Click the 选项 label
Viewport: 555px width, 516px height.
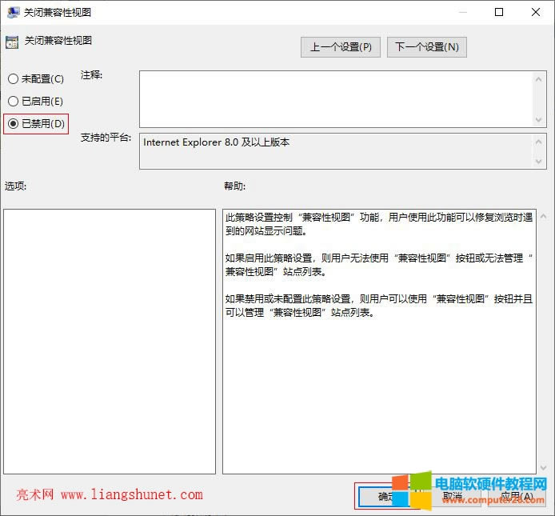tap(15, 186)
